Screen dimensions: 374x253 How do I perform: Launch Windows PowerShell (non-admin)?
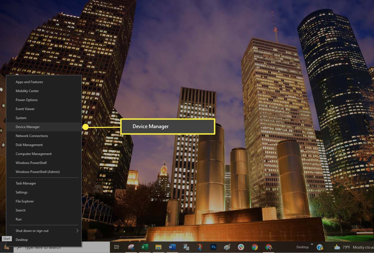[44, 163]
